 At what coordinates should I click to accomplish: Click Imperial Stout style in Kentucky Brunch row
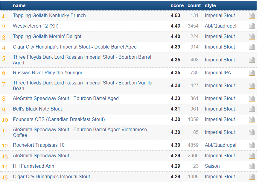(x=220, y=15)
